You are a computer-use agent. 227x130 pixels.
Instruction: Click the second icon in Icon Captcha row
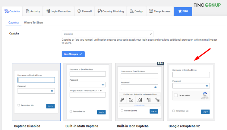click(x=131, y=100)
